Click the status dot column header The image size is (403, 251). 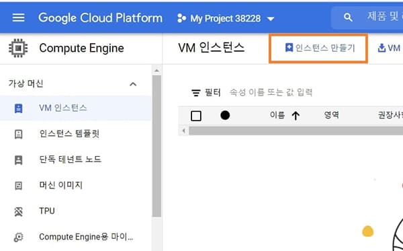[225, 115]
